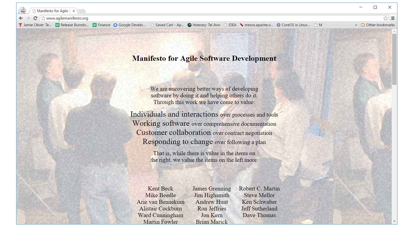Open the CoreOS is Linux bookmark
406x228 pixels.
point(293,25)
